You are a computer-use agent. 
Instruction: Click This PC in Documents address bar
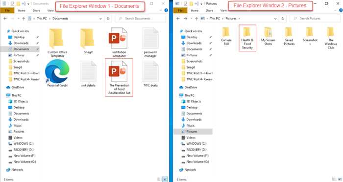click(x=42, y=19)
